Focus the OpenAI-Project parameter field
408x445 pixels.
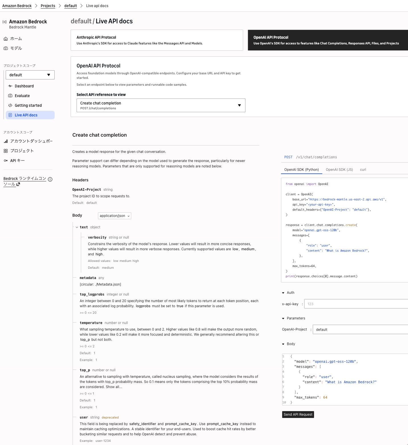tap(360, 330)
